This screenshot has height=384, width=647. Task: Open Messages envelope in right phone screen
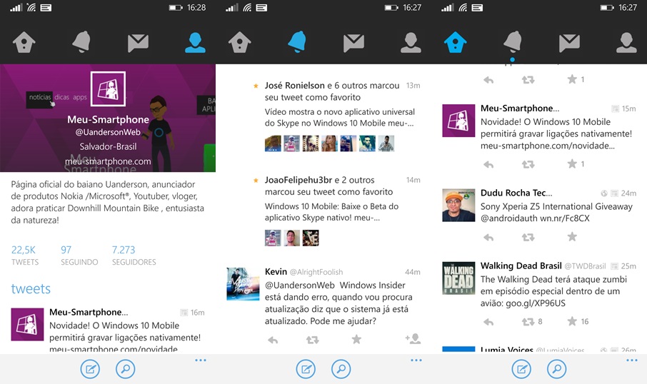pos(569,43)
